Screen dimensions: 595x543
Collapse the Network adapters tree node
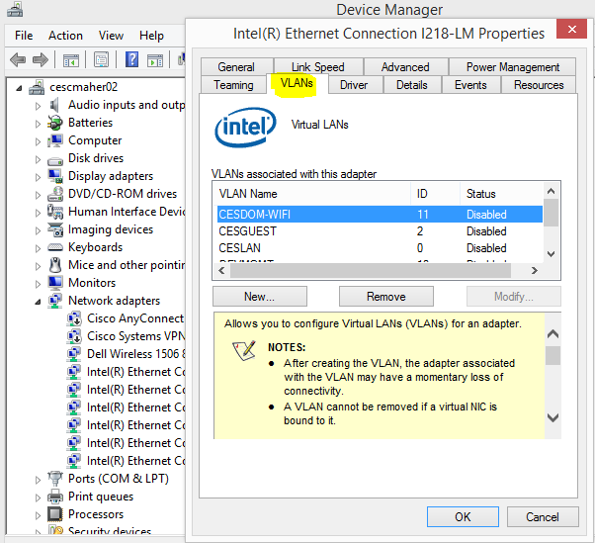[x=38, y=302]
